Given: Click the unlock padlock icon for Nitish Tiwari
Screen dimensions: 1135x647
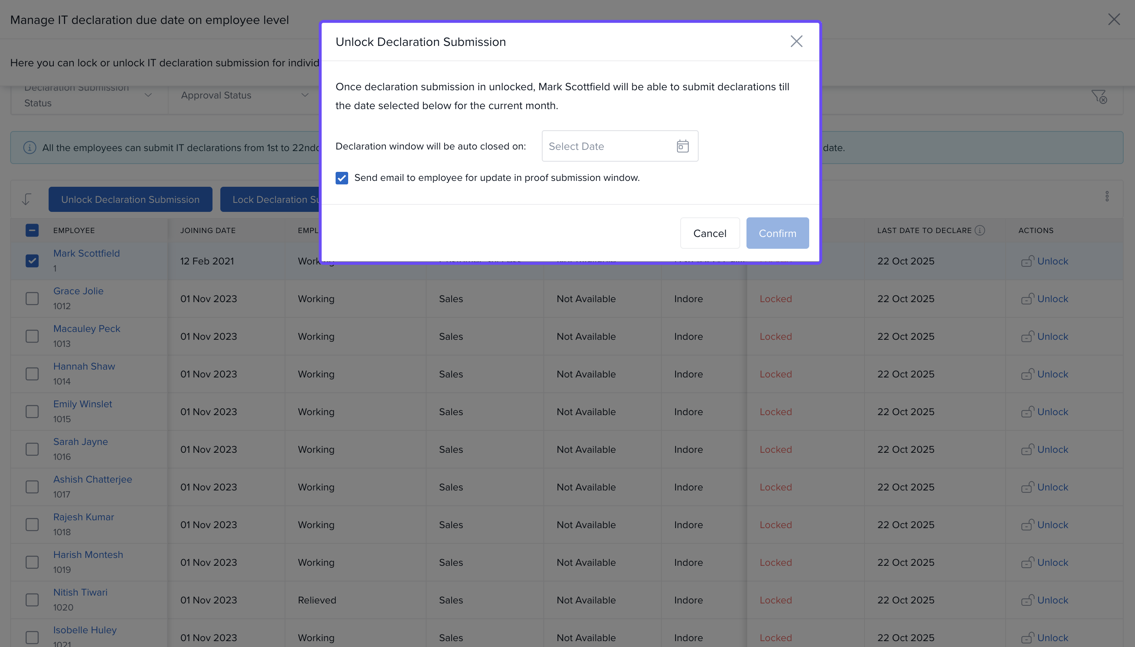Looking at the screenshot, I should pos(1027,600).
